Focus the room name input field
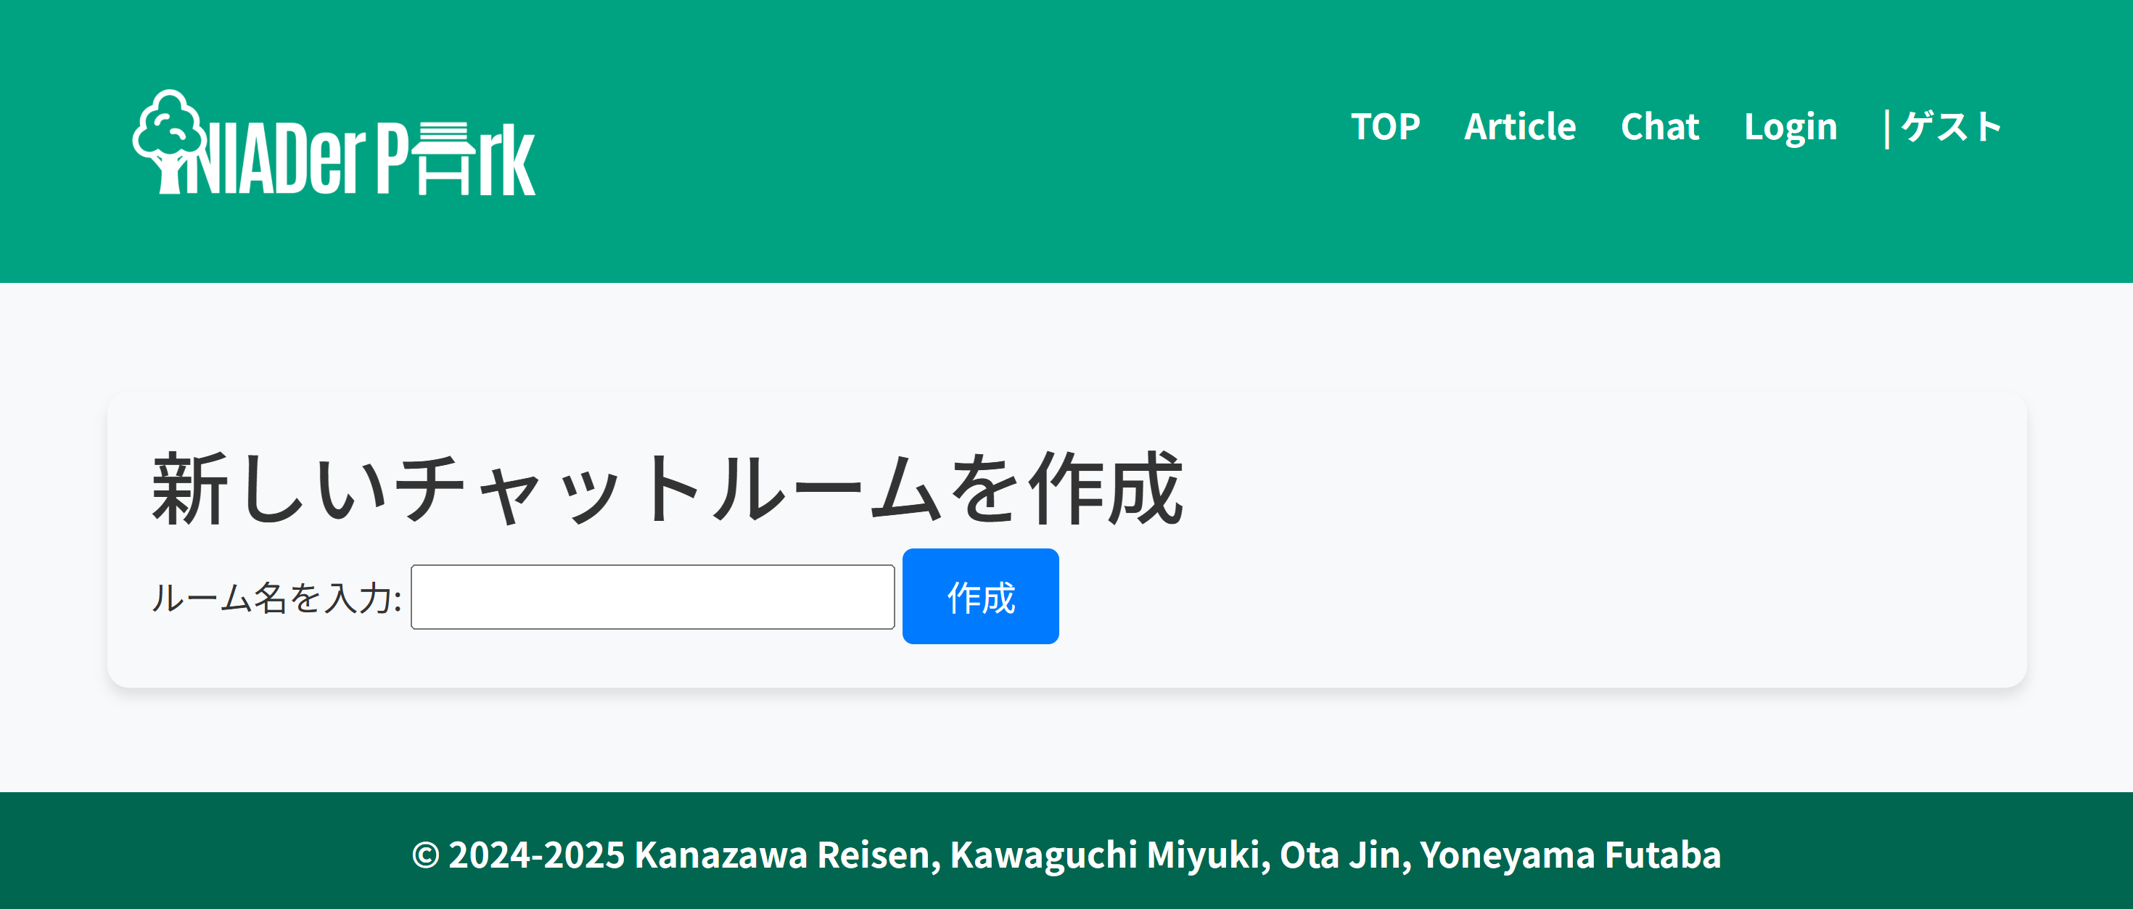Screen dimensions: 2133x909 click(x=652, y=597)
